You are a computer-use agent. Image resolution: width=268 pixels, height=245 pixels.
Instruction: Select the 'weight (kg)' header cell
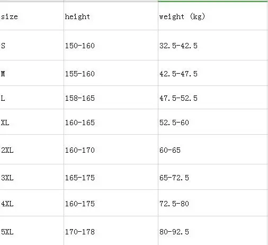(213, 16)
